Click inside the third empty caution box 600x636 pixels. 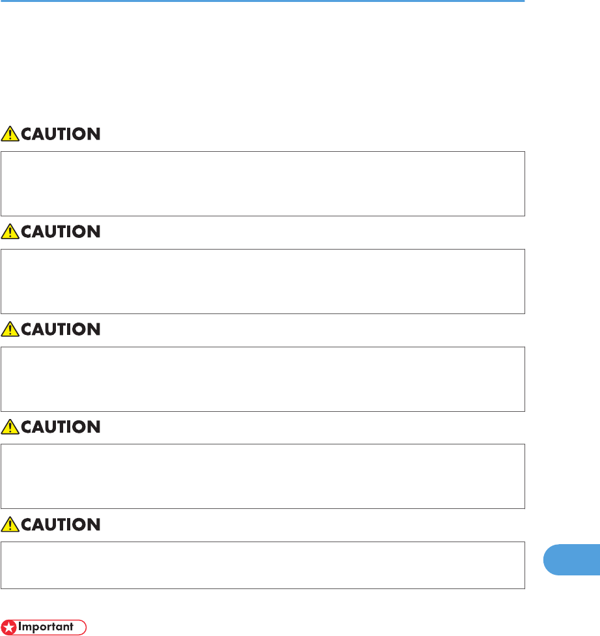[x=262, y=379]
